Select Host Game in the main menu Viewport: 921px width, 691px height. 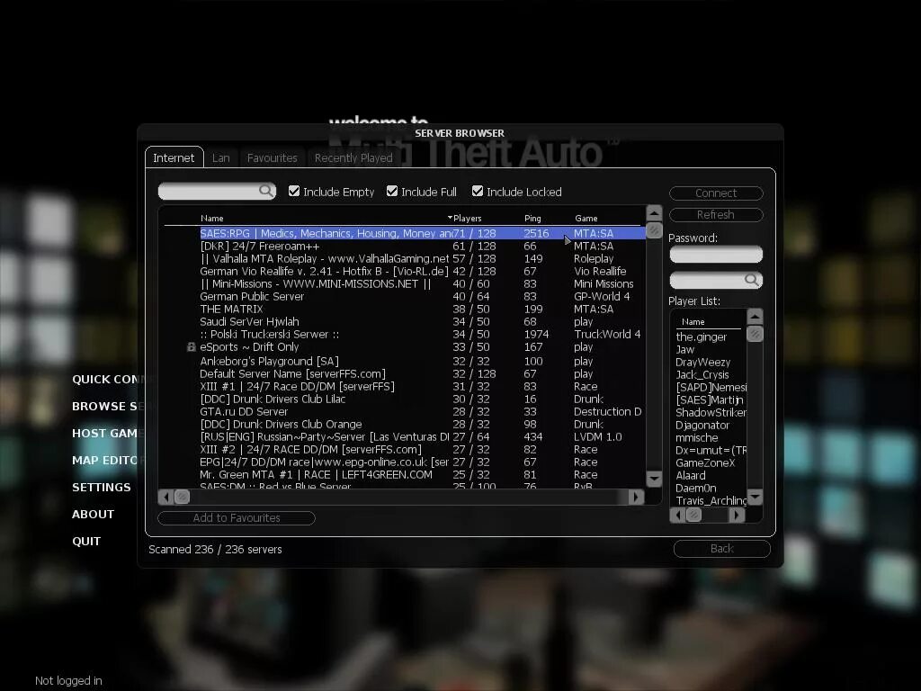(x=104, y=433)
